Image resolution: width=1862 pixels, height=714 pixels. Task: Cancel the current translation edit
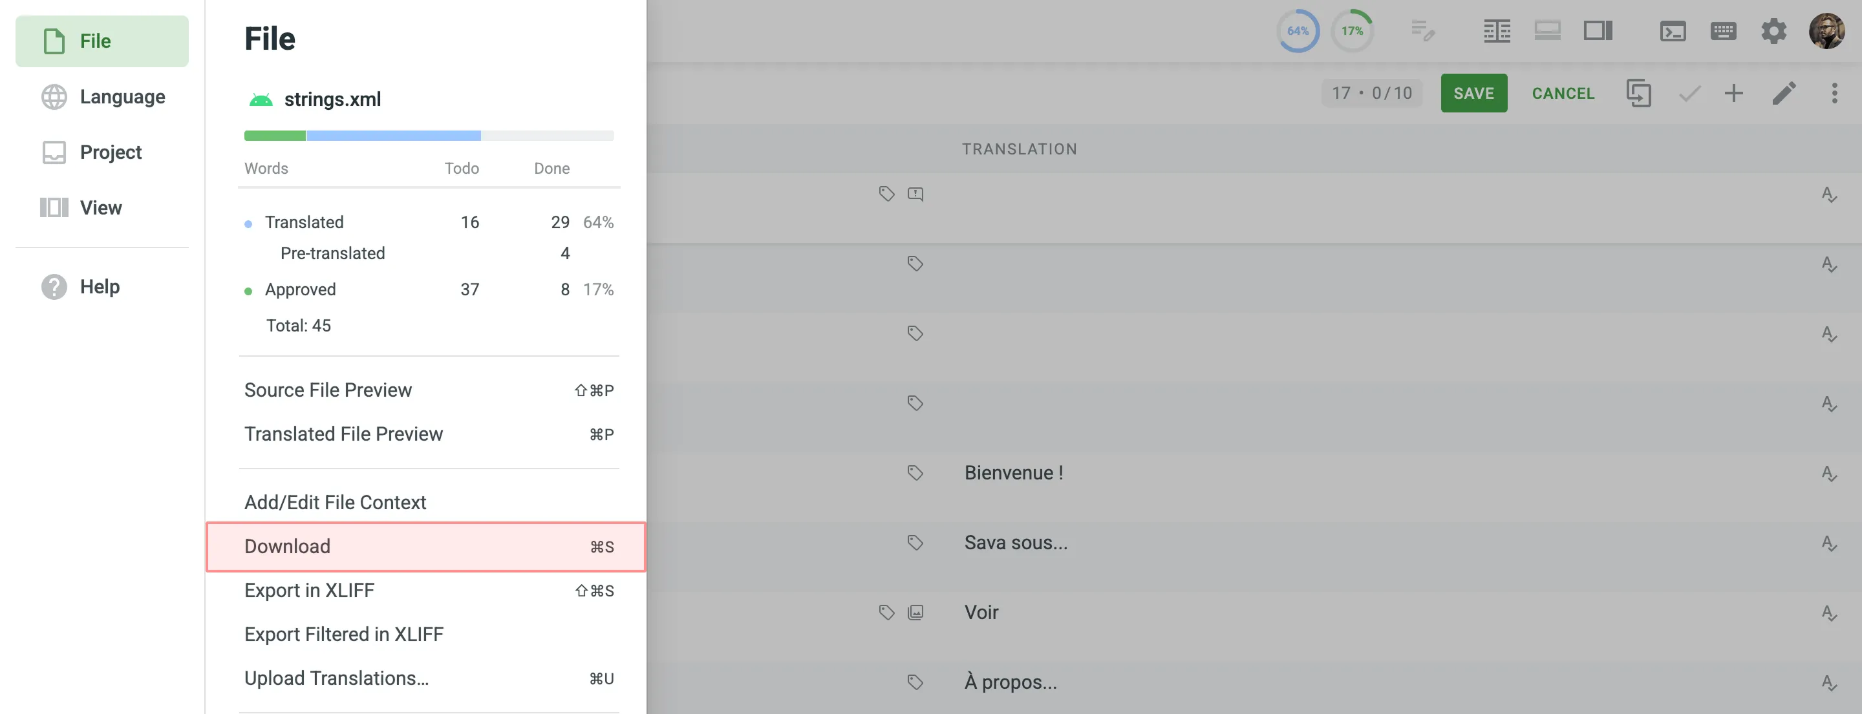coord(1563,92)
